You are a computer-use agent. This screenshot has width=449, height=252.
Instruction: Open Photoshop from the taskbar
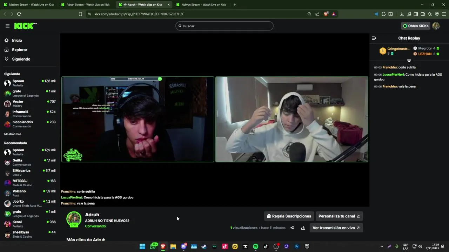(297, 246)
